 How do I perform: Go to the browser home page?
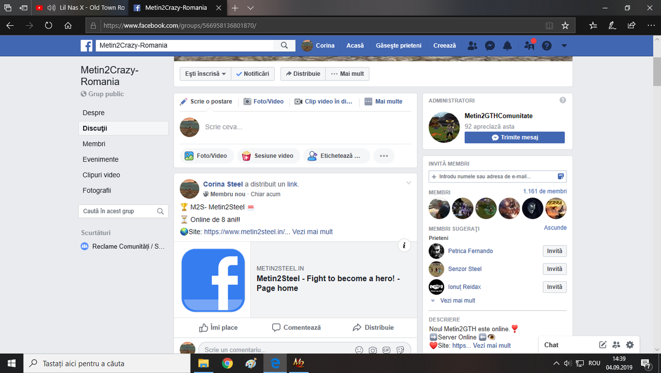(x=68, y=25)
